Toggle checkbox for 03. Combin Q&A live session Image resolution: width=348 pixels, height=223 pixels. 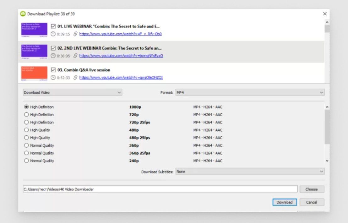53,70
